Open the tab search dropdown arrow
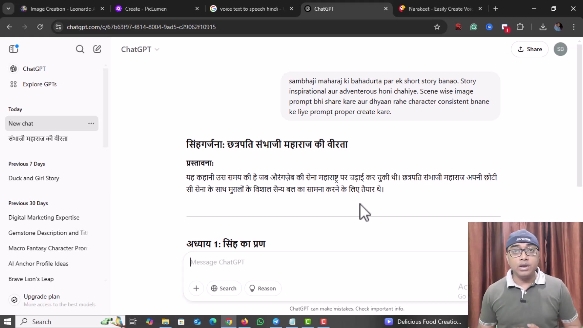Screen dimensions: 583x328 pos(8,9)
